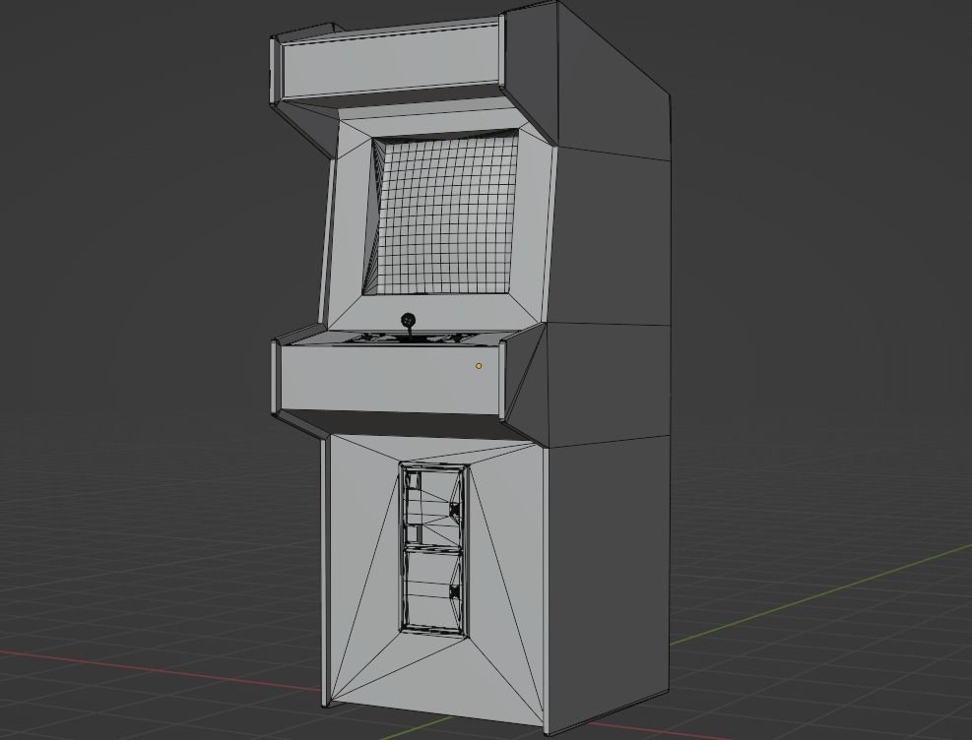Click the top marquee of the cabinet
Image resolution: width=972 pixels, height=740 pixels.
(389, 59)
